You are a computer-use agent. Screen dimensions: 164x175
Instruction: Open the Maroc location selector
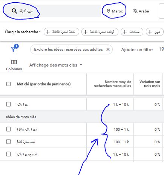pyautogui.click(x=115, y=11)
